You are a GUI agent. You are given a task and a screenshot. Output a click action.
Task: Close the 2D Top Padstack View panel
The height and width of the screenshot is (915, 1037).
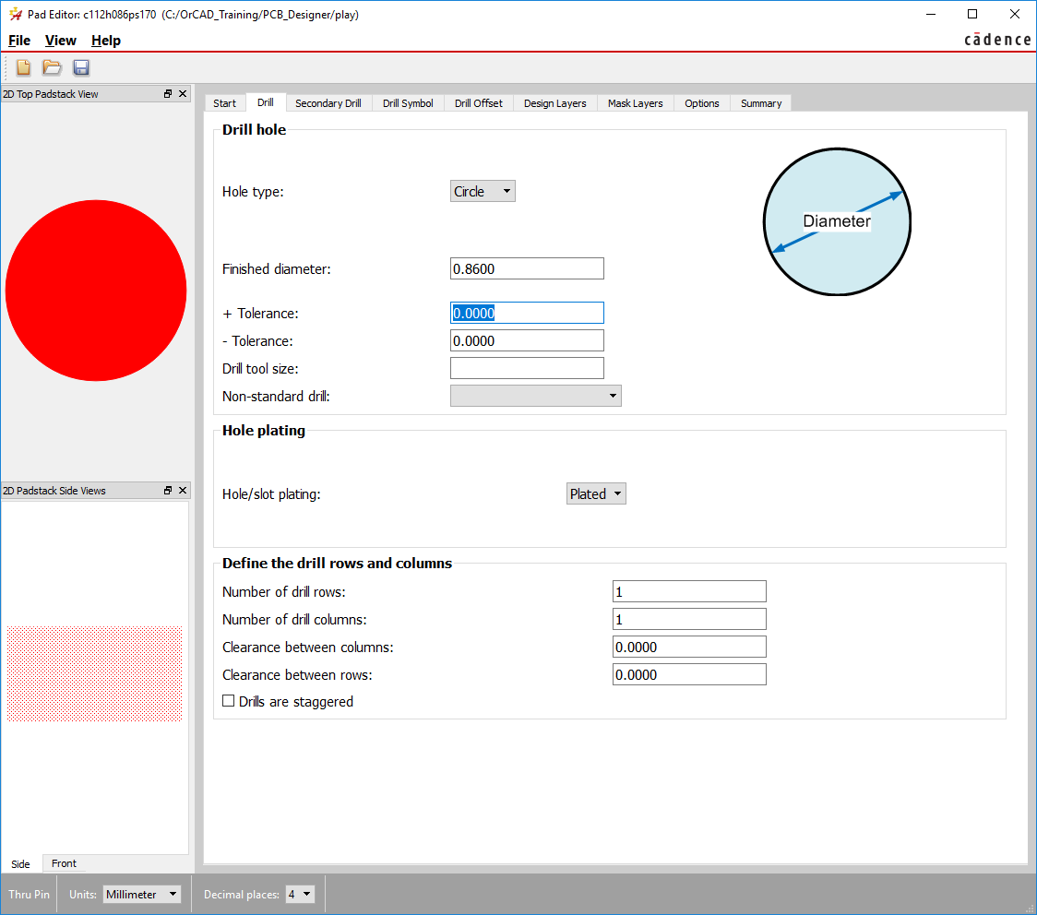click(183, 94)
